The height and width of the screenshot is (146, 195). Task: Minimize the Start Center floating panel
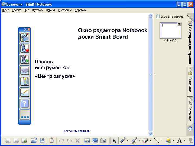[x=25, y=29]
